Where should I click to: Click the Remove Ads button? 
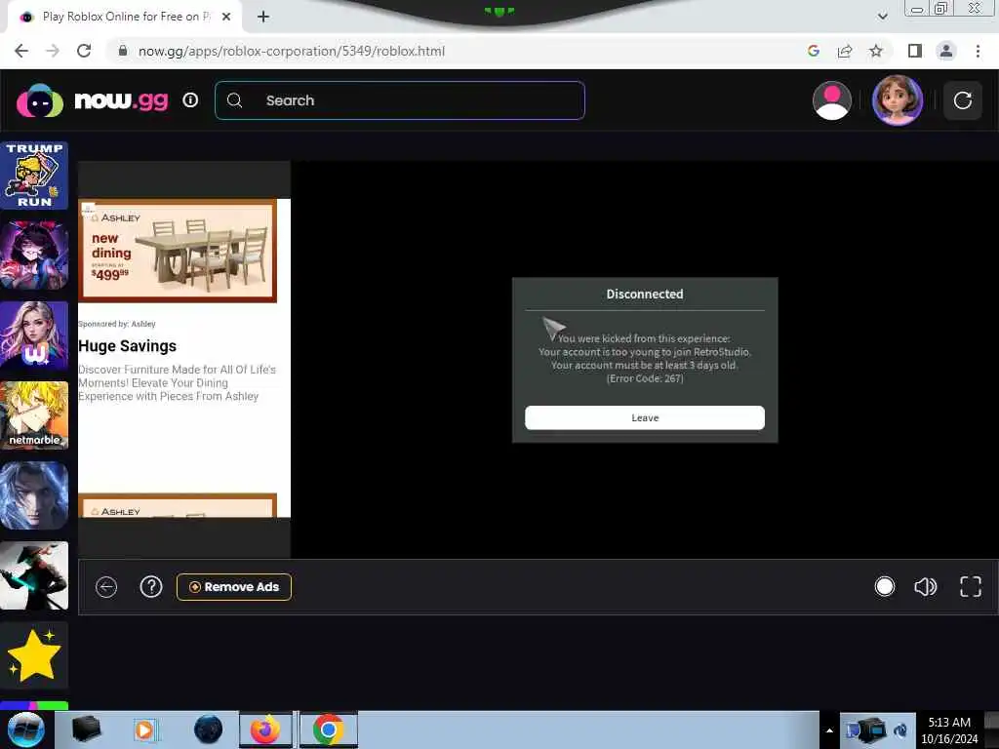(x=234, y=586)
